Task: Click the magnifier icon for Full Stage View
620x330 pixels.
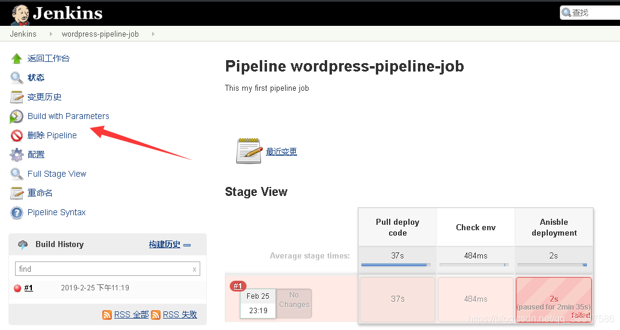Action: (x=17, y=174)
